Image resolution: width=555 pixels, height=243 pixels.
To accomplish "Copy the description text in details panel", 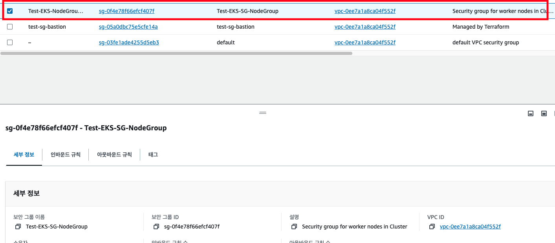I will coord(294,227).
